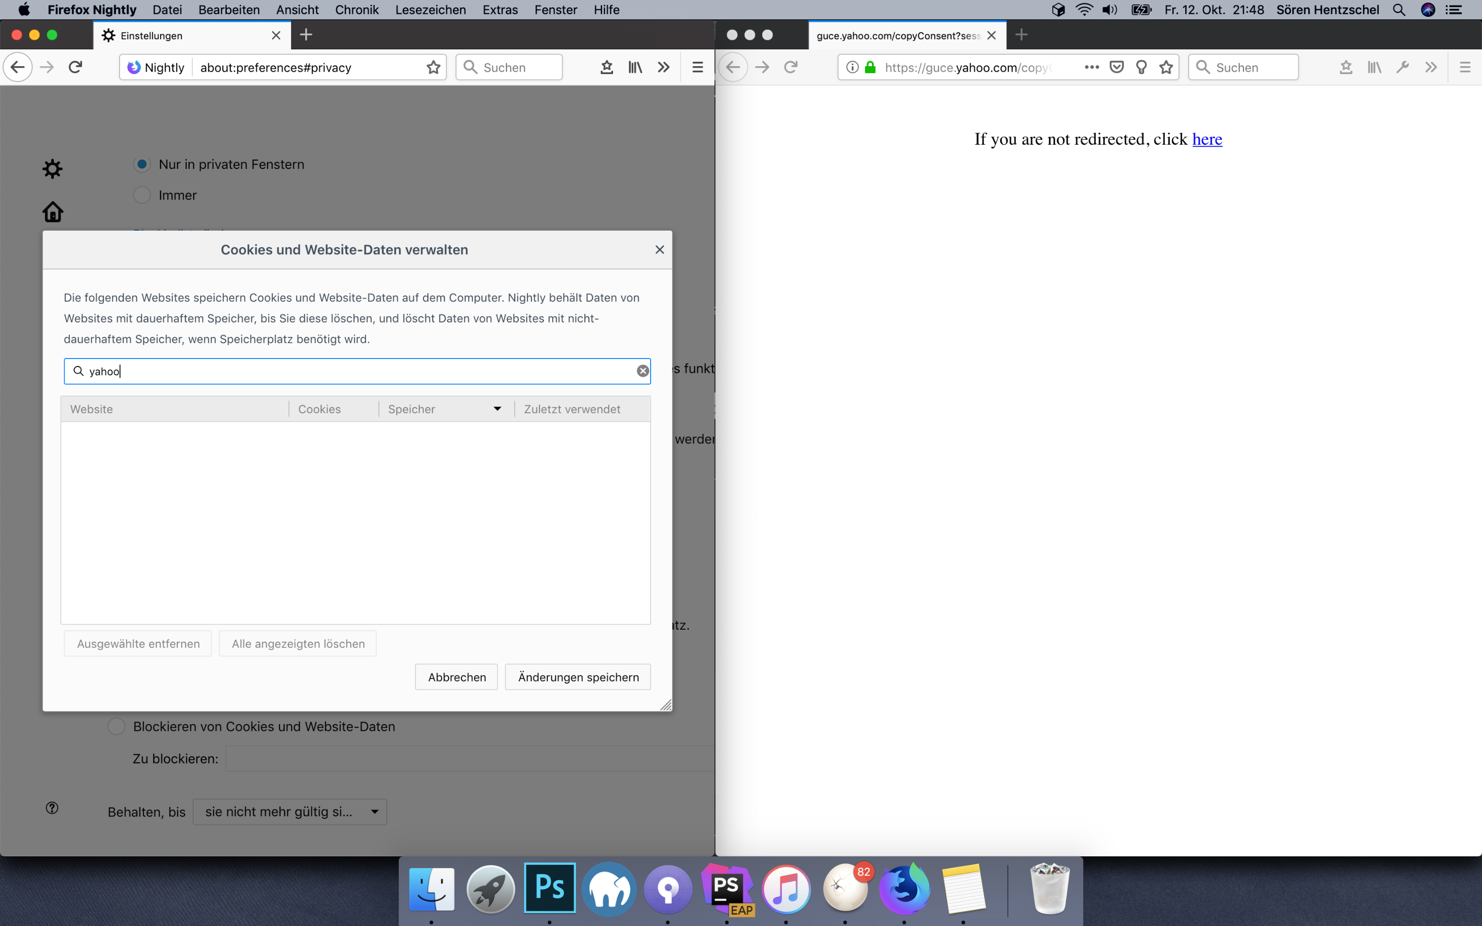The image size is (1482, 926).
Task: Select 'Blockieren von Cookies und Website-Daten' radio
Action: (x=117, y=726)
